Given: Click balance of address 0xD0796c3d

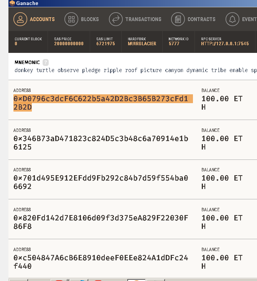Looking at the screenshot, I should 222,103.
